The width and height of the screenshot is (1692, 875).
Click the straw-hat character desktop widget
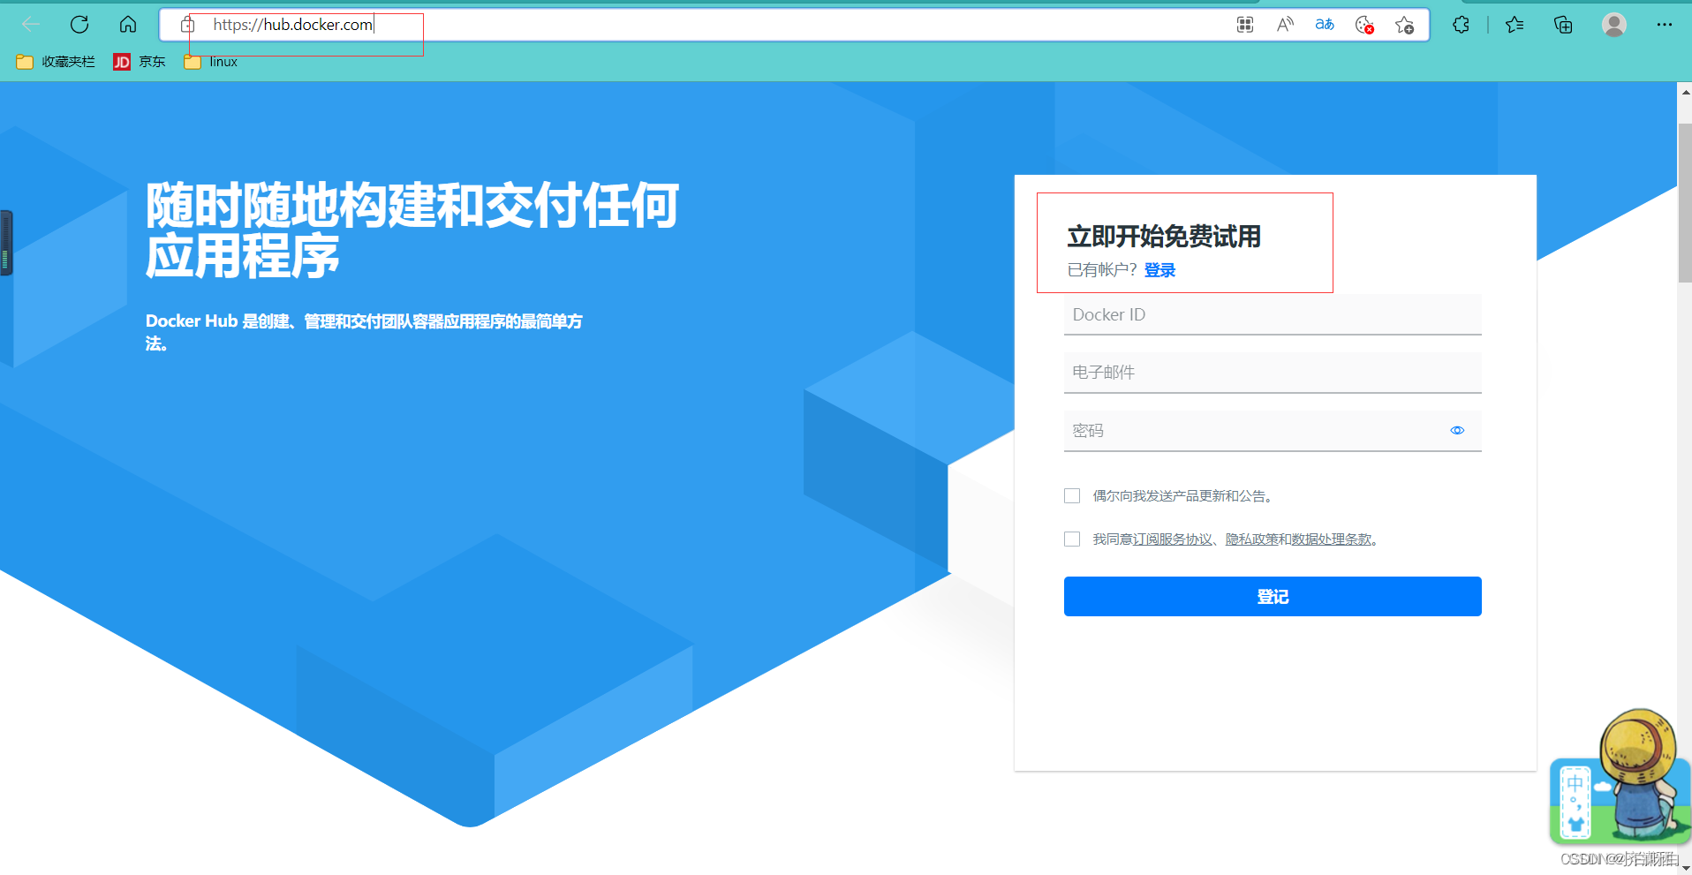[1643, 775]
